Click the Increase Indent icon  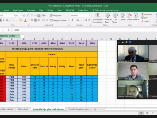pos(47,20)
